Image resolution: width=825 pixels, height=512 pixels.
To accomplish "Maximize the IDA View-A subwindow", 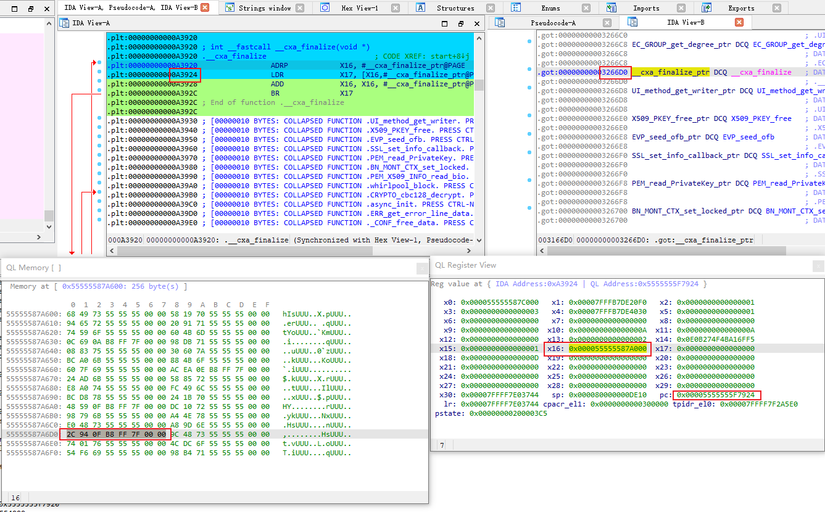I will pyautogui.click(x=445, y=23).
